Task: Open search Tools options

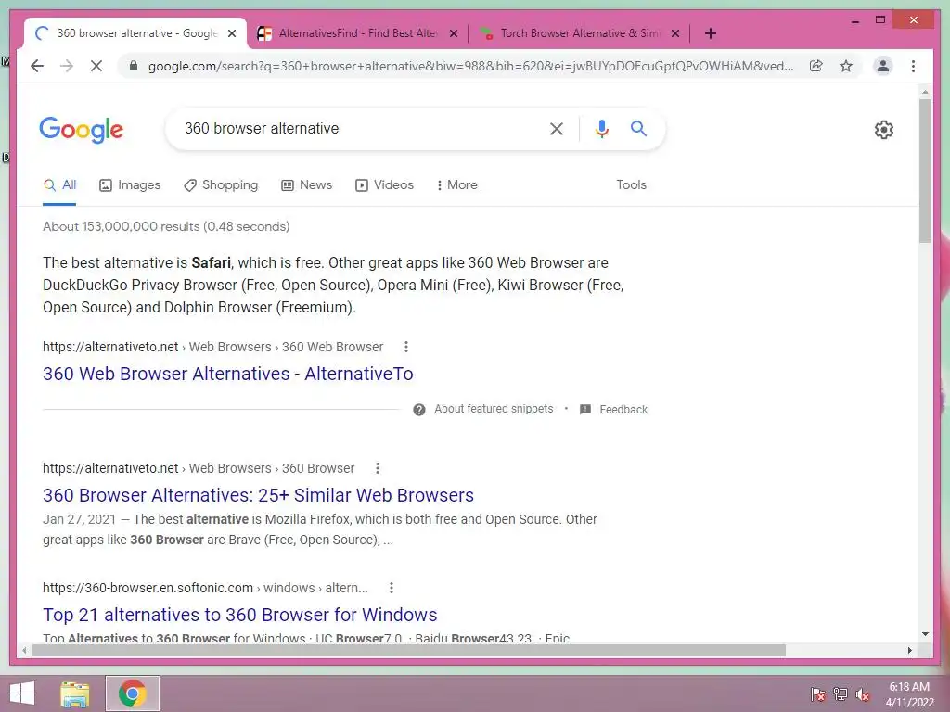Action: click(x=631, y=185)
